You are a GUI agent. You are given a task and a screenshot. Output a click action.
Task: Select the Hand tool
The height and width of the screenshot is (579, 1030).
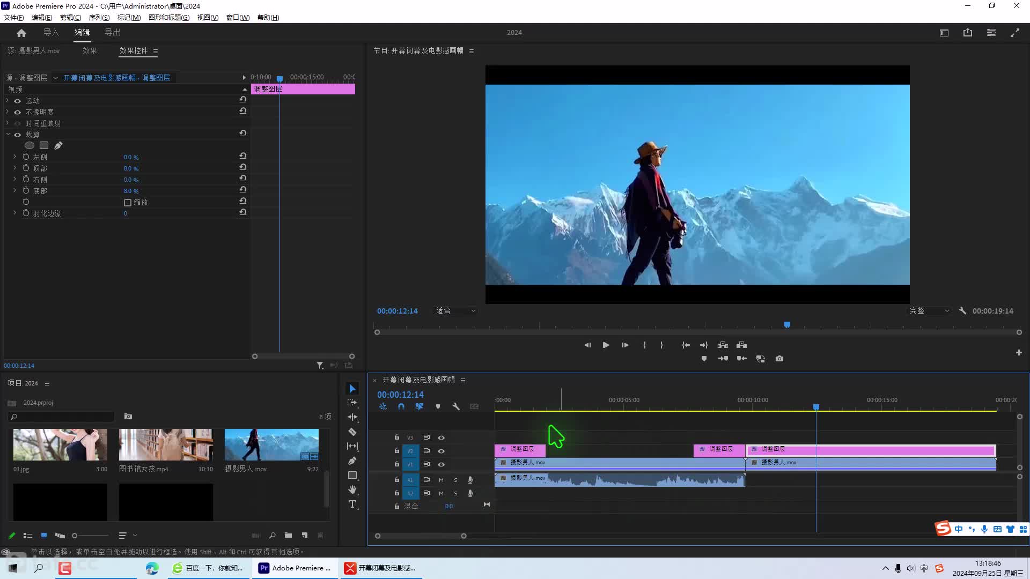click(352, 489)
